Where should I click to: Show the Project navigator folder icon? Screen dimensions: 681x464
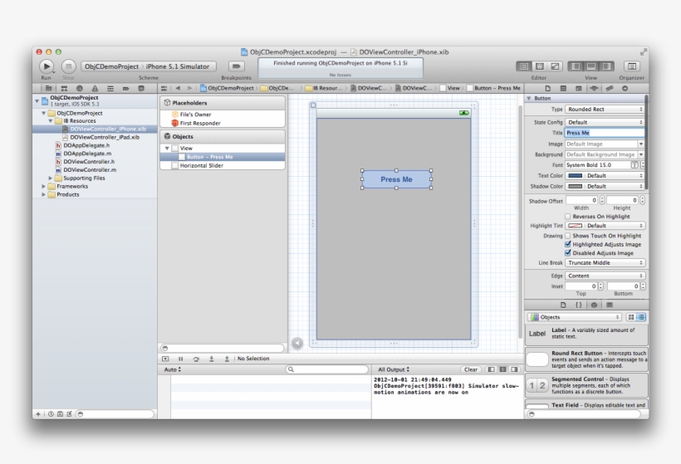[49, 89]
